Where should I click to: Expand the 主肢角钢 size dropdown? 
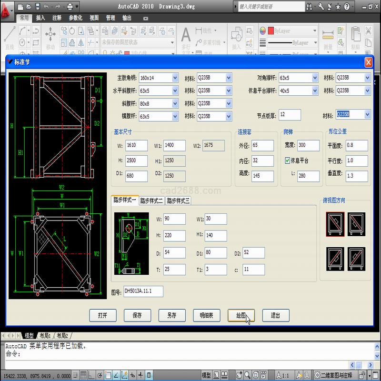point(175,78)
